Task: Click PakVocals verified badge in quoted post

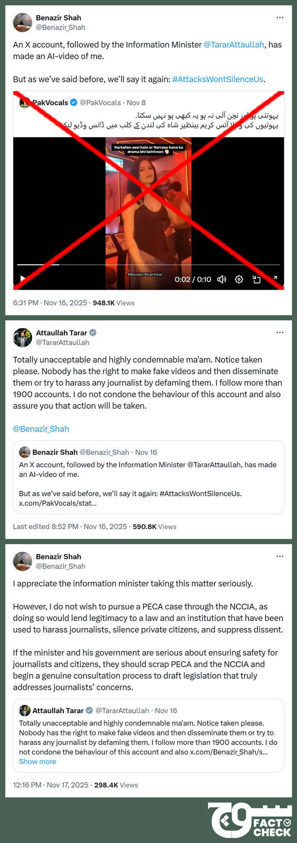Action: pyautogui.click(x=74, y=102)
